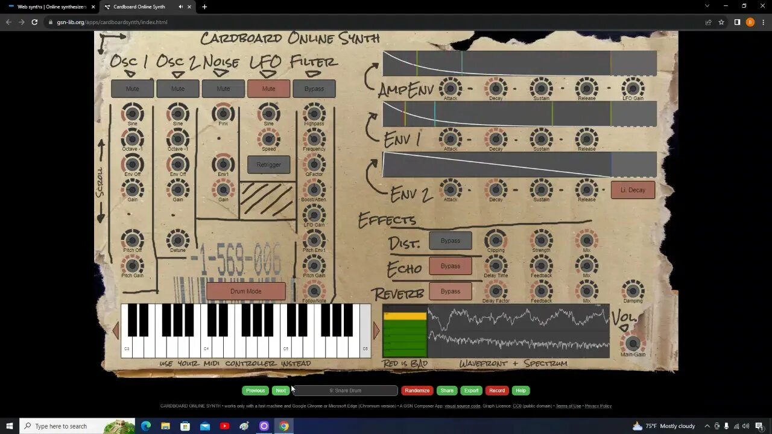The height and width of the screenshot is (434, 772).
Task: Click the Reverb Damping knob
Action: 633,291
